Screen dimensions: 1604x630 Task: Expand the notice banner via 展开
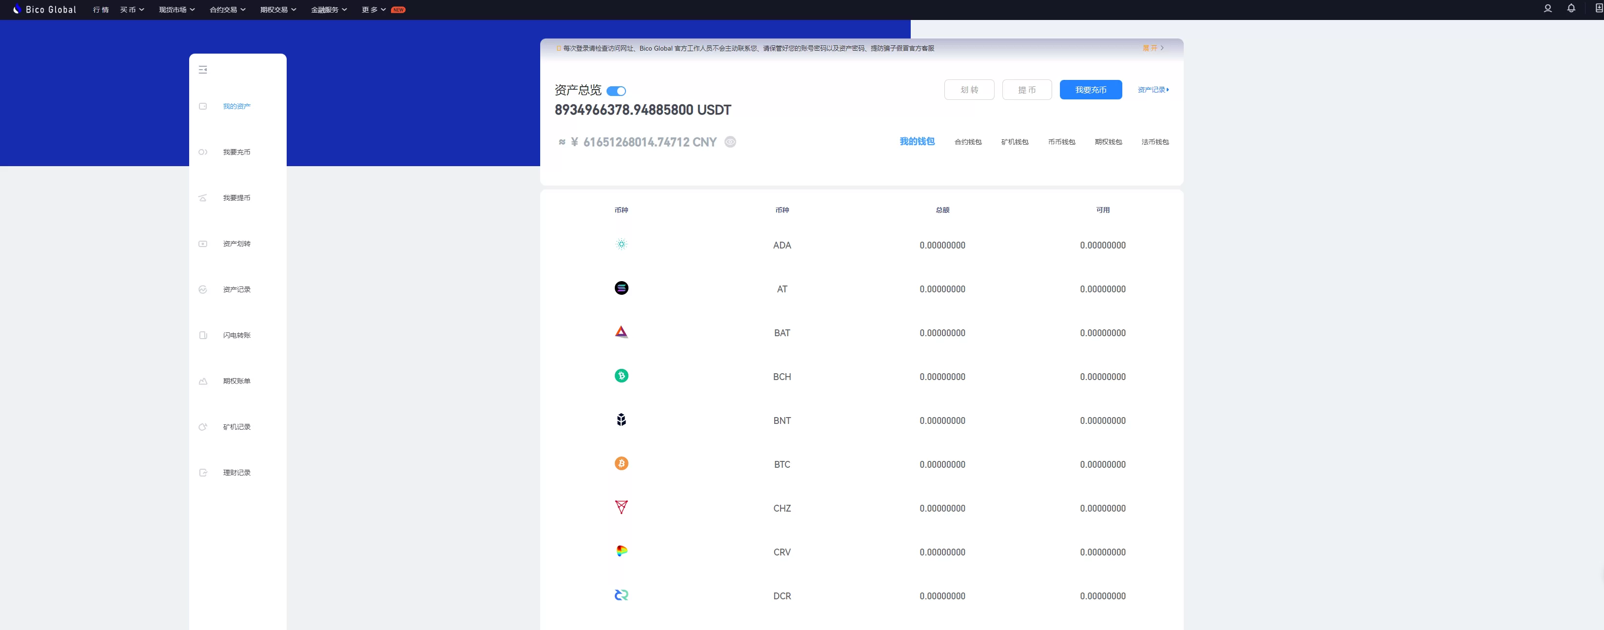pyautogui.click(x=1153, y=48)
